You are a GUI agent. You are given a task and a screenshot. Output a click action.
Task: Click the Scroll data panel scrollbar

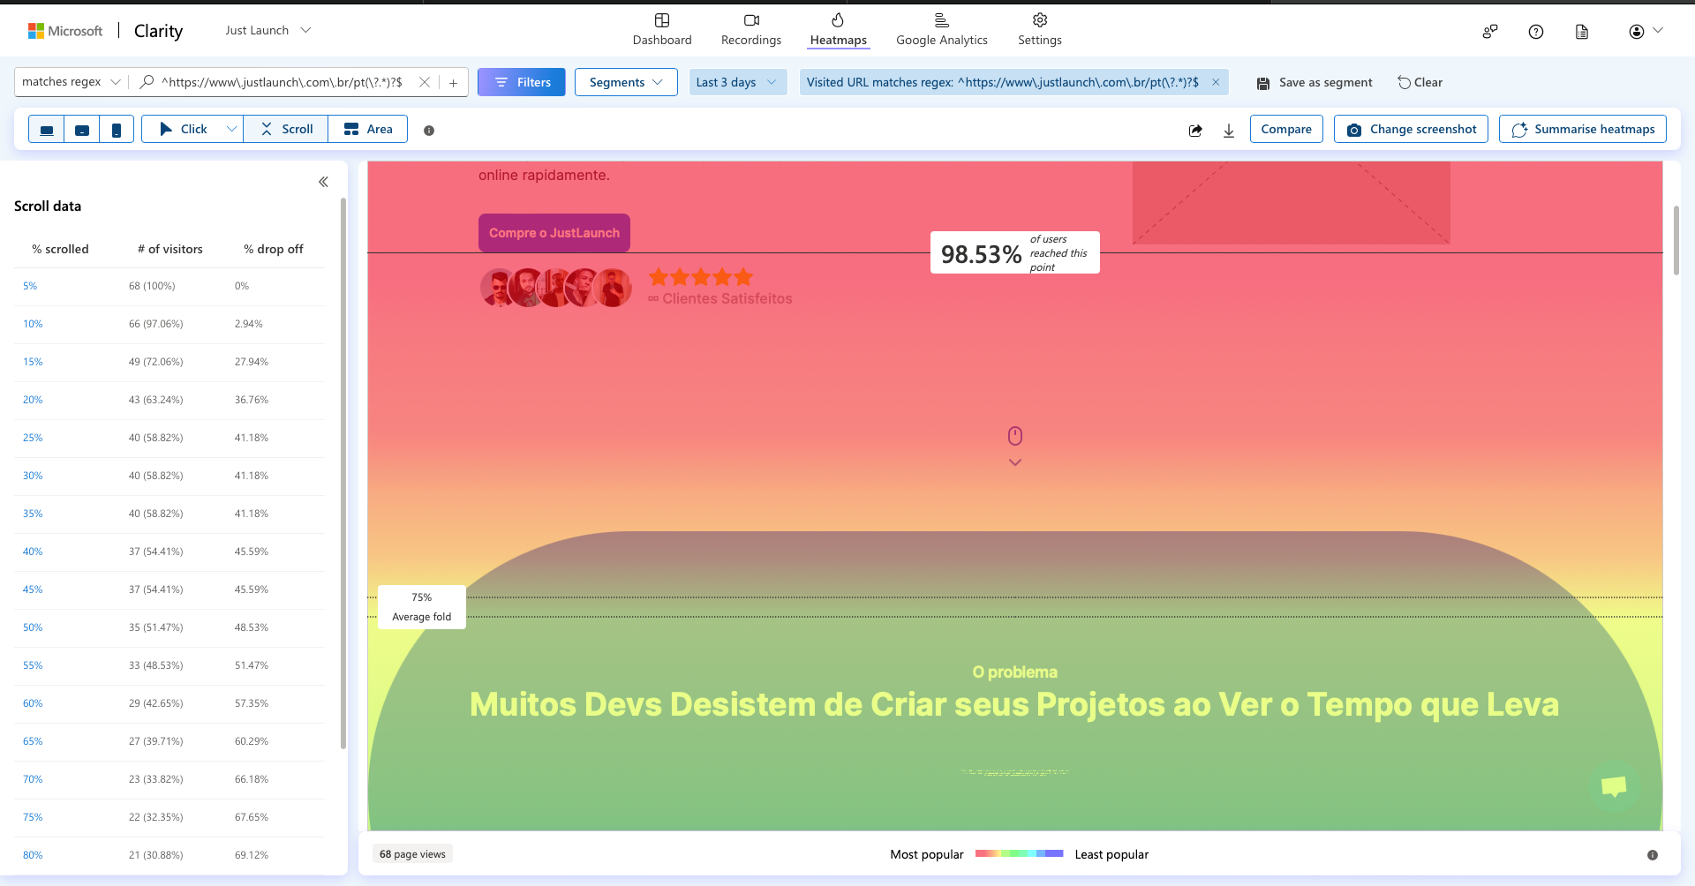click(x=343, y=474)
